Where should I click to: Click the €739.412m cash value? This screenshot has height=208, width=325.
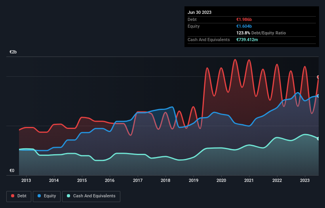(247, 40)
